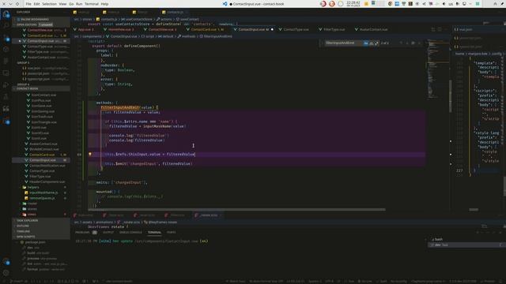The image size is (506, 284).
Task: Select DEBUG CONSOLE tab in bottom panel
Action: (130, 232)
